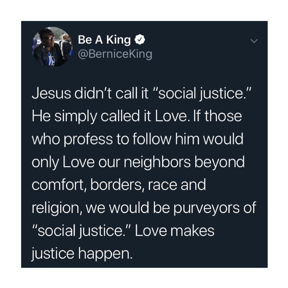This screenshot has height=288, width=288.
Task: Expand the tweet options chevron
Action: [254, 41]
